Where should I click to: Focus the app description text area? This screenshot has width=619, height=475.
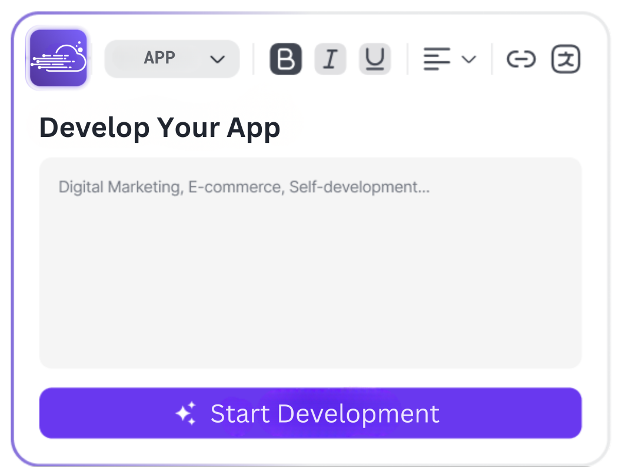[x=310, y=262]
